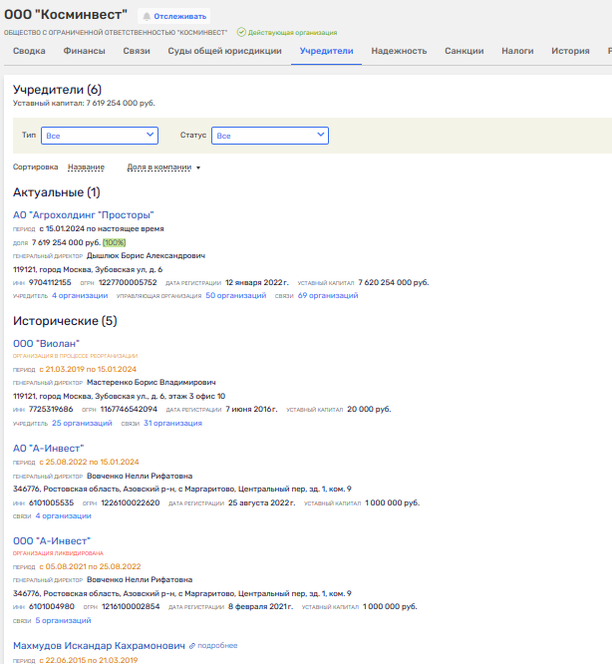Click director name Мастеренко Борис Владимирович

tap(152, 383)
